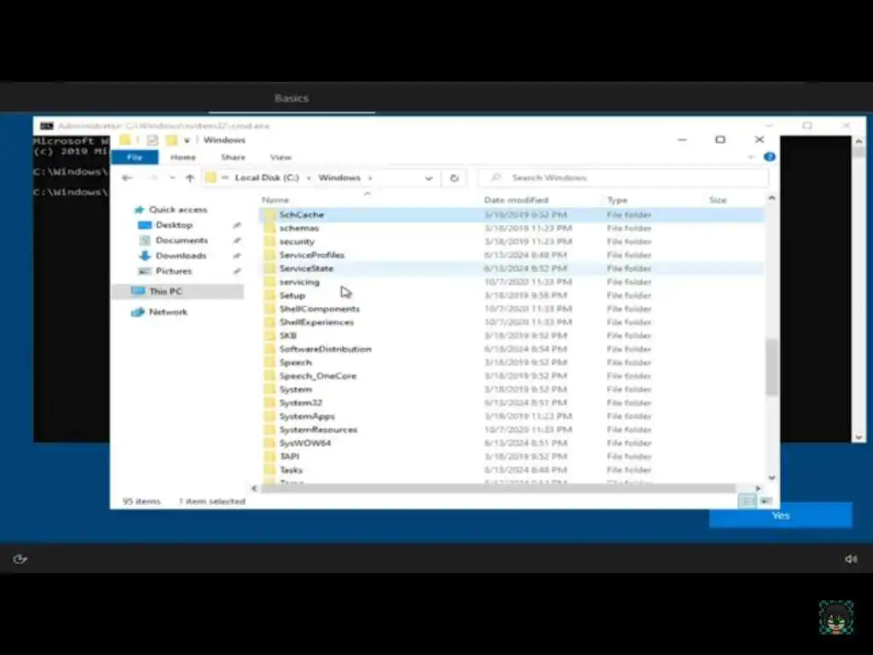This screenshot has height=655, width=873.
Task: Open Downloads in the navigation pane
Action: coord(181,256)
